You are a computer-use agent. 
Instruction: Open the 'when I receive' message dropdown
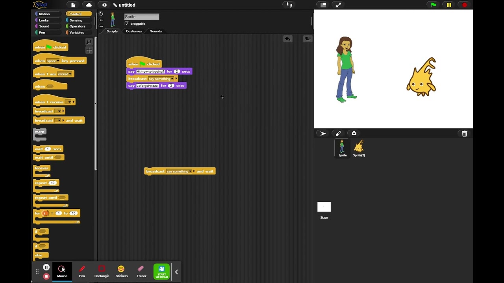click(69, 102)
